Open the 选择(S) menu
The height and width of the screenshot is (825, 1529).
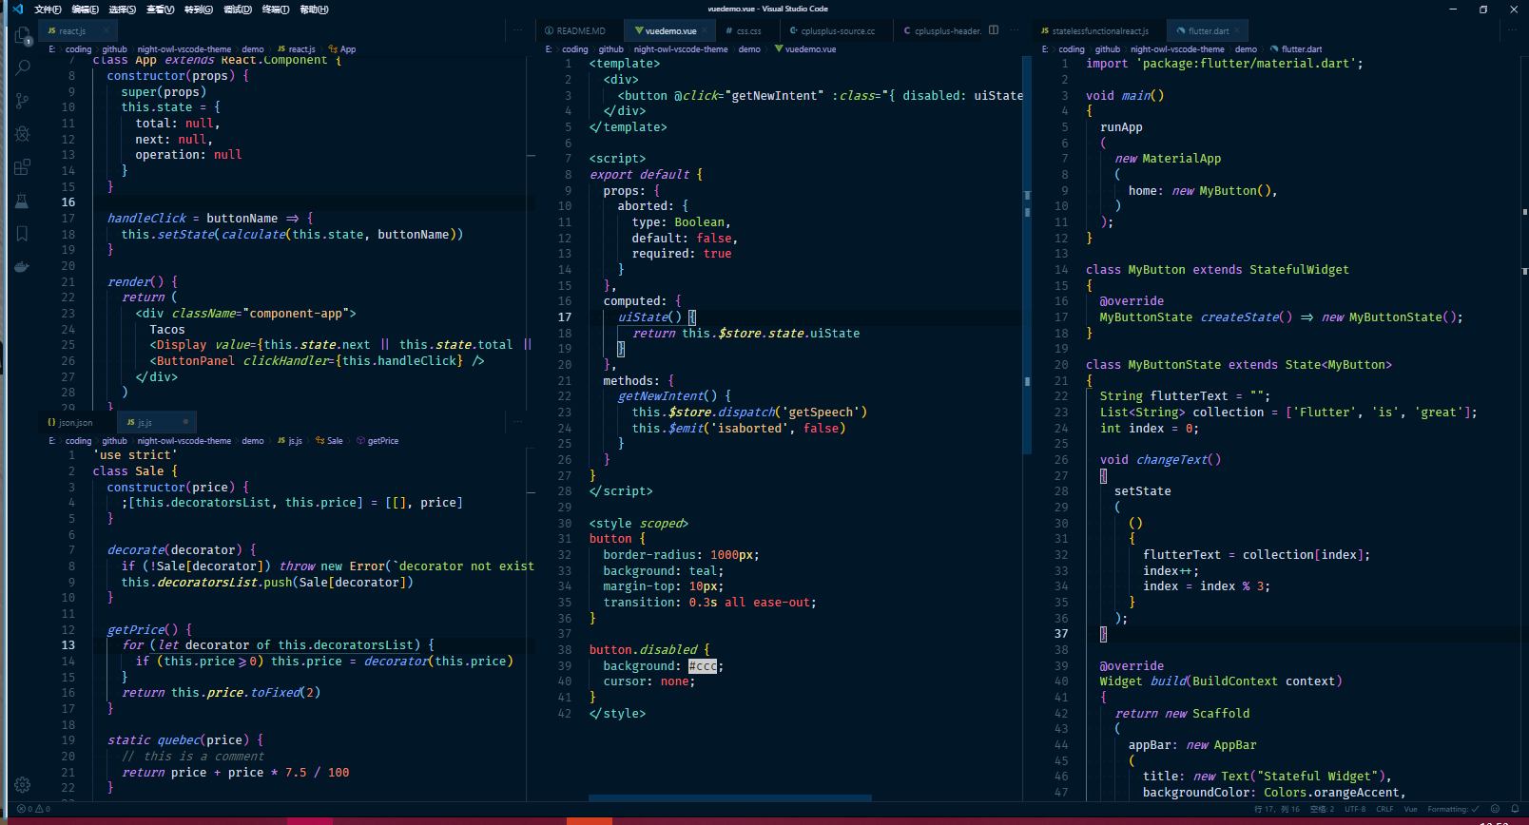tap(122, 9)
